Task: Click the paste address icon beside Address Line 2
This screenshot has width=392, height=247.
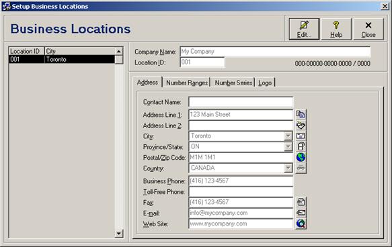Action: click(x=301, y=125)
